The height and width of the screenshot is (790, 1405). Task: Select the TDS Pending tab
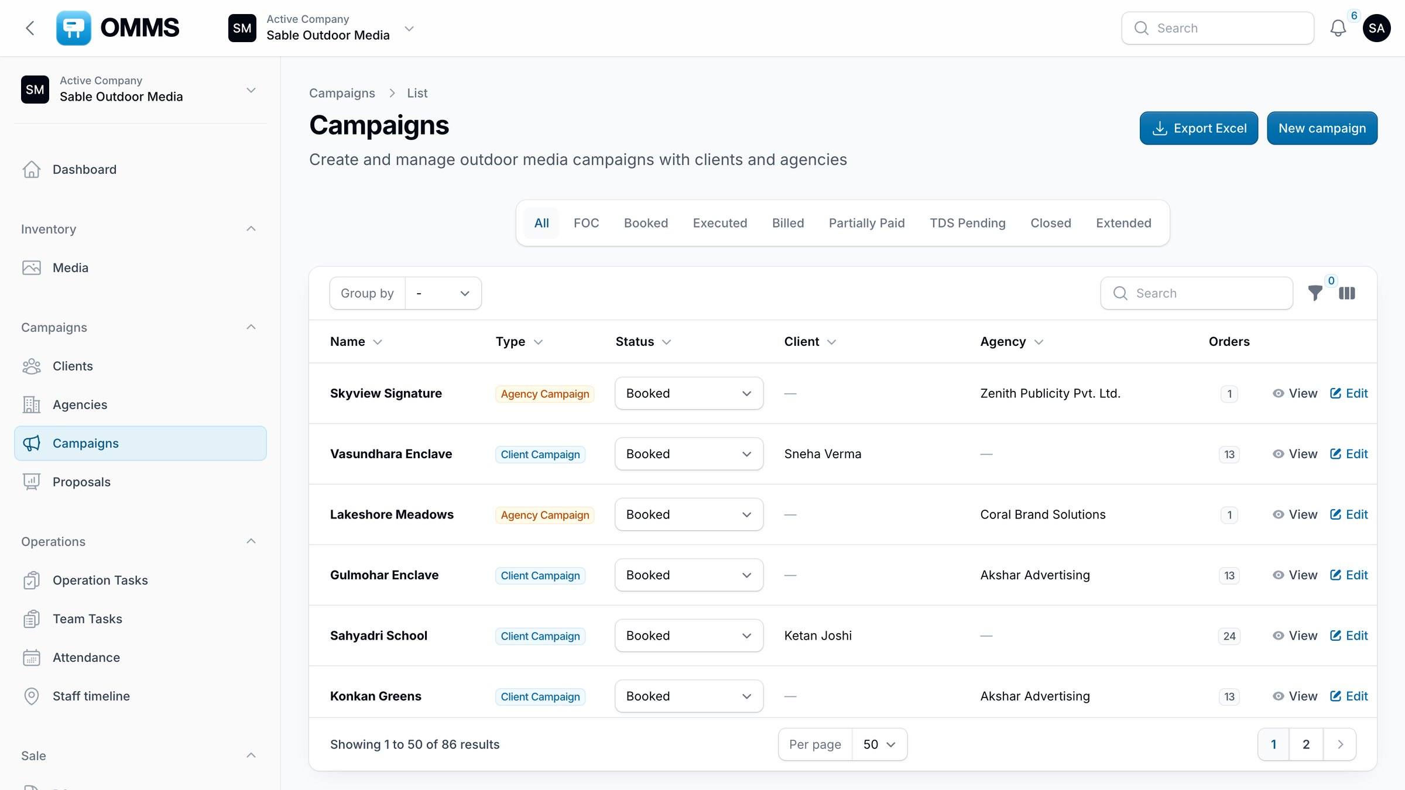click(967, 223)
